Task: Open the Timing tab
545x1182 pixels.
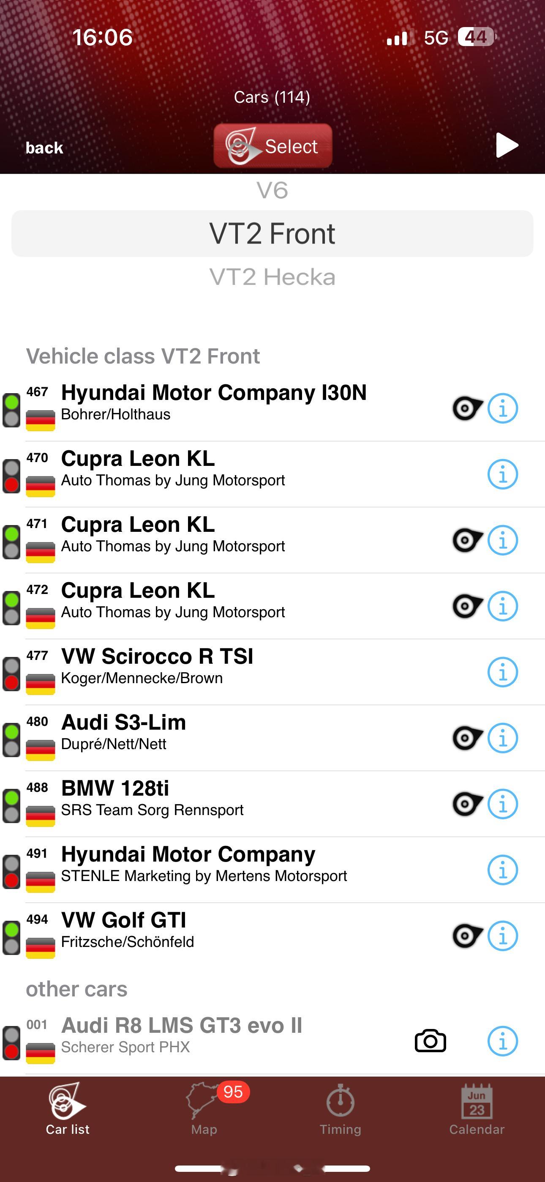Action: [341, 1108]
